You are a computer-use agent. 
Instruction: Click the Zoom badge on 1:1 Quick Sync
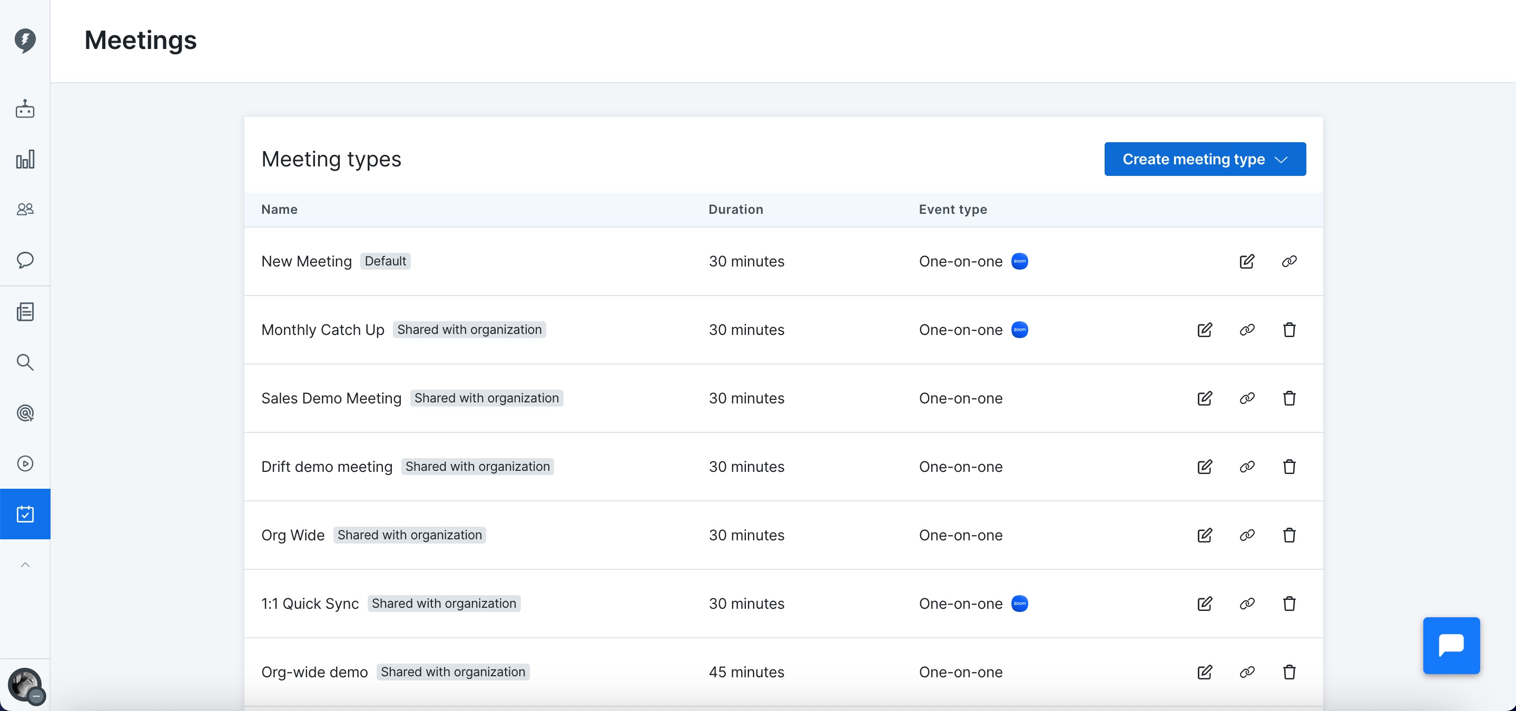click(1019, 603)
